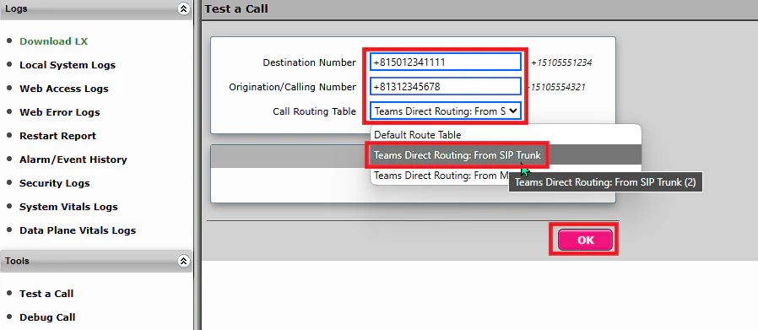
Task: Click the Call Routing Table label
Action: tap(314, 111)
